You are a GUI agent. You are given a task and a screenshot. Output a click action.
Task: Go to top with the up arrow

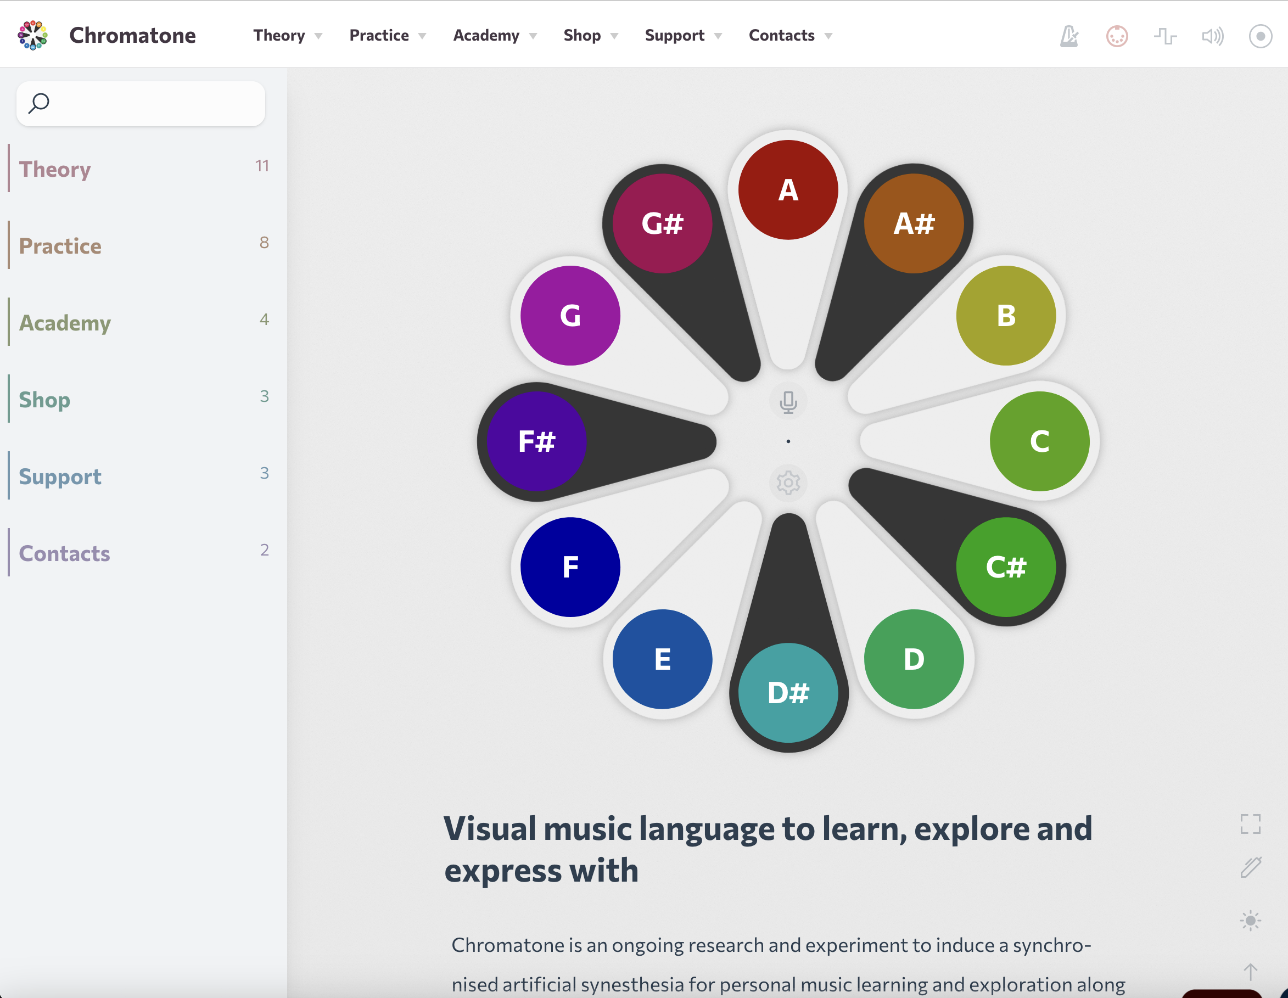1250,971
